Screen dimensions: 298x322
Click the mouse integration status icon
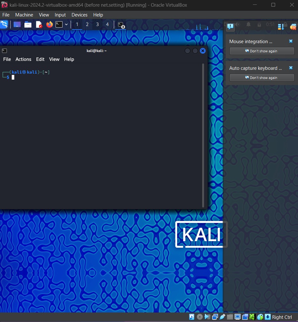pyautogui.click(x=260, y=317)
